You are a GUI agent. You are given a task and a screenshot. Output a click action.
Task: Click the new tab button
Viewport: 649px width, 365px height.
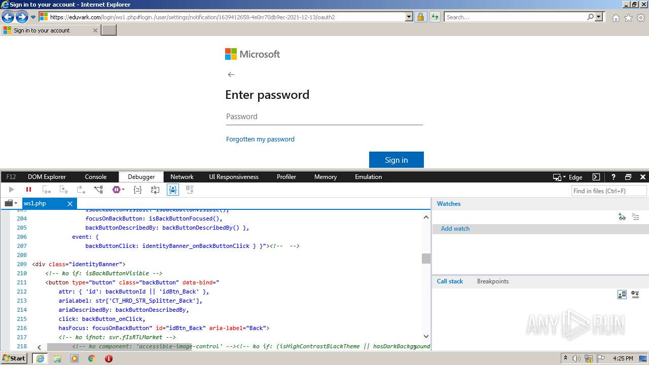pos(109,30)
